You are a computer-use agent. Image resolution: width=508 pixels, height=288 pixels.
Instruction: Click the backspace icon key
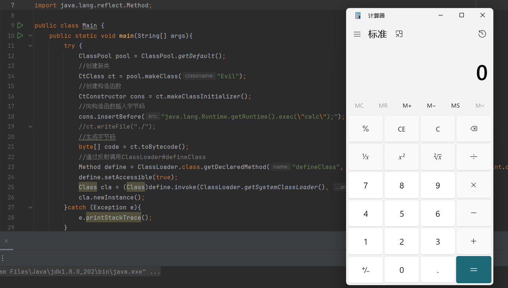[474, 129]
